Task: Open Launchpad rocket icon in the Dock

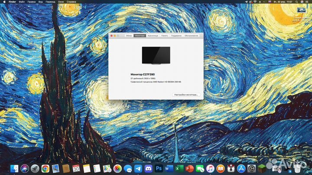Action: click(35, 169)
